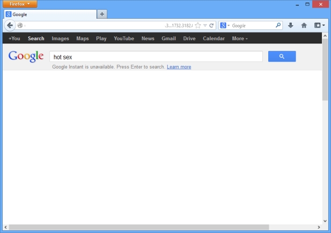
Task: Show URL history dropdown arrow
Action: point(205,26)
